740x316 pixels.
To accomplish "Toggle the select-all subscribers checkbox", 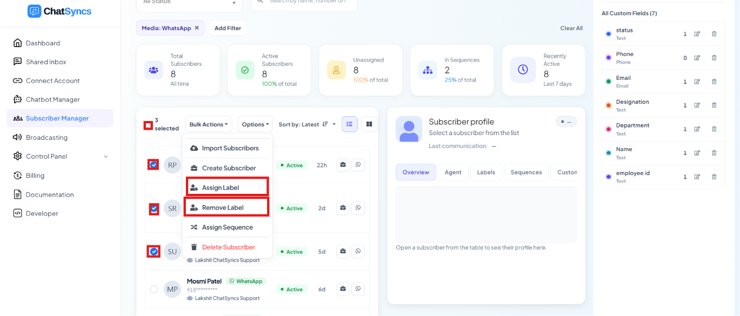I will point(148,125).
